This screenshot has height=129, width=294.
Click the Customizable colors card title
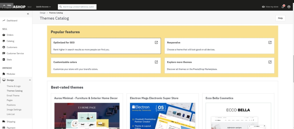tap(65, 62)
